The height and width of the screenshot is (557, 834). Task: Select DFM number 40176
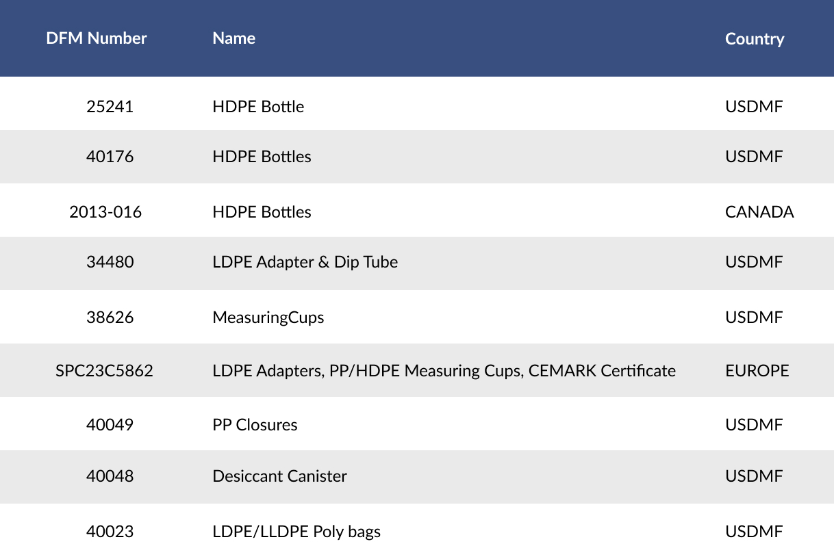click(x=110, y=157)
